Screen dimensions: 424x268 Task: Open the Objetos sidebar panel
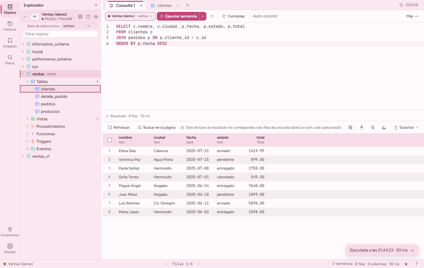click(x=10, y=9)
